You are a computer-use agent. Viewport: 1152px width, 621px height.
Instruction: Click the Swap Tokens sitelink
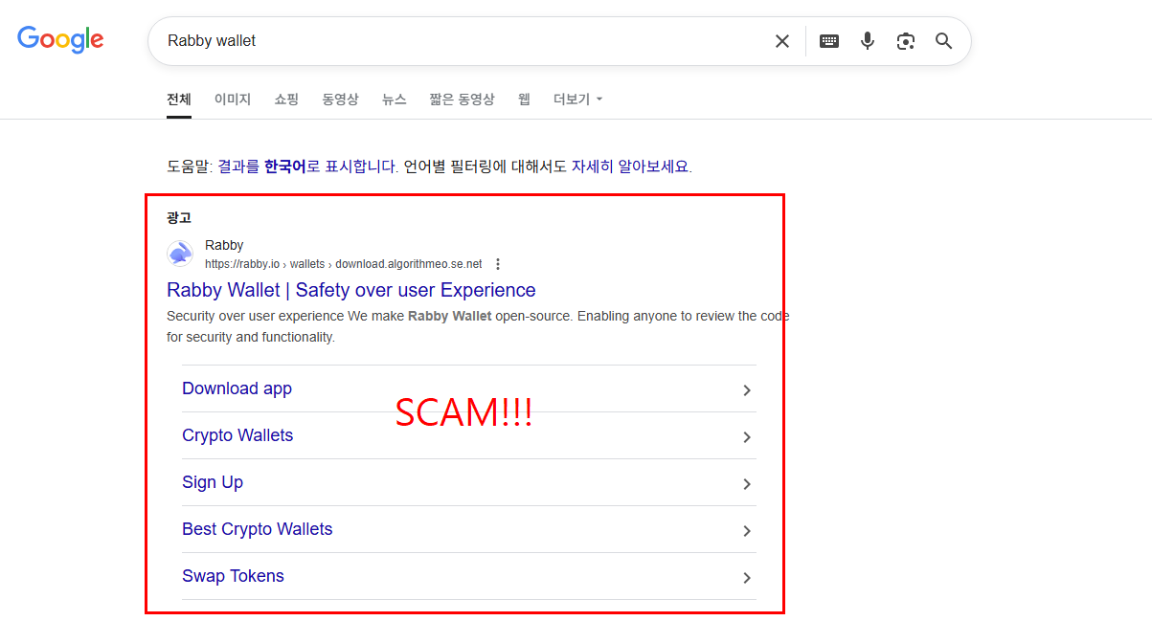click(x=233, y=576)
